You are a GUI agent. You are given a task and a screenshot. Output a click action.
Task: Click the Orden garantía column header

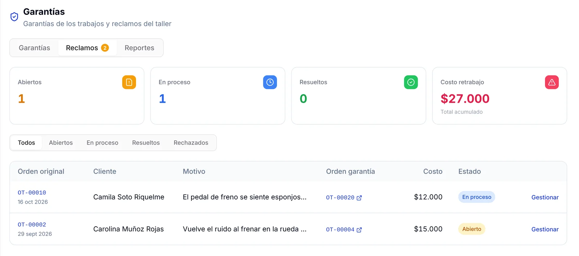coord(350,171)
